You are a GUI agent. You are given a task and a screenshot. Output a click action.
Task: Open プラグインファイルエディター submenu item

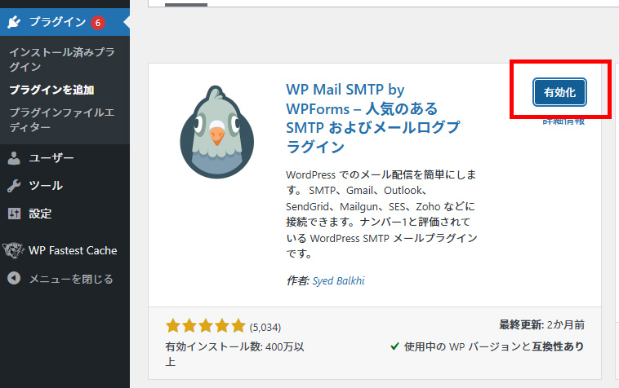click(x=61, y=119)
